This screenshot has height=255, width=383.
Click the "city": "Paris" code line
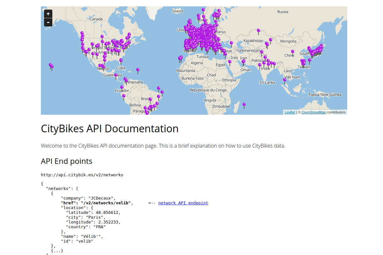point(86,217)
